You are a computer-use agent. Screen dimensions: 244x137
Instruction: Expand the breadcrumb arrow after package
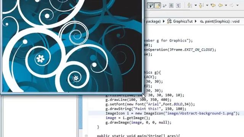(164, 21)
